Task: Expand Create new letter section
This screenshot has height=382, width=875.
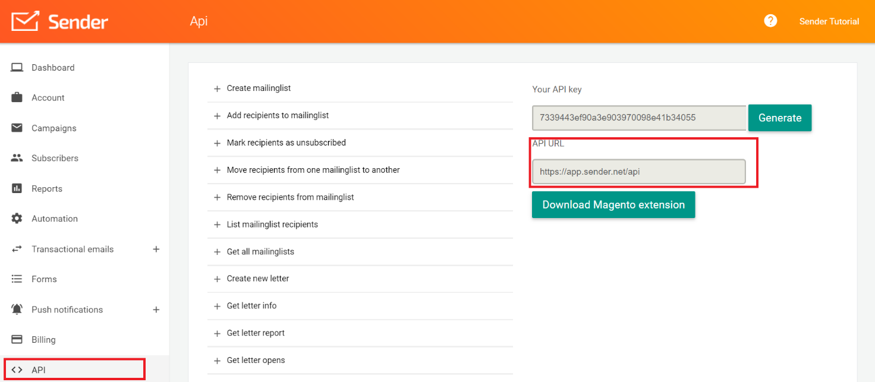Action: click(x=360, y=279)
